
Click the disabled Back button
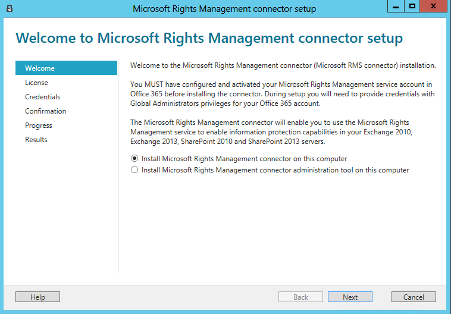coord(300,297)
